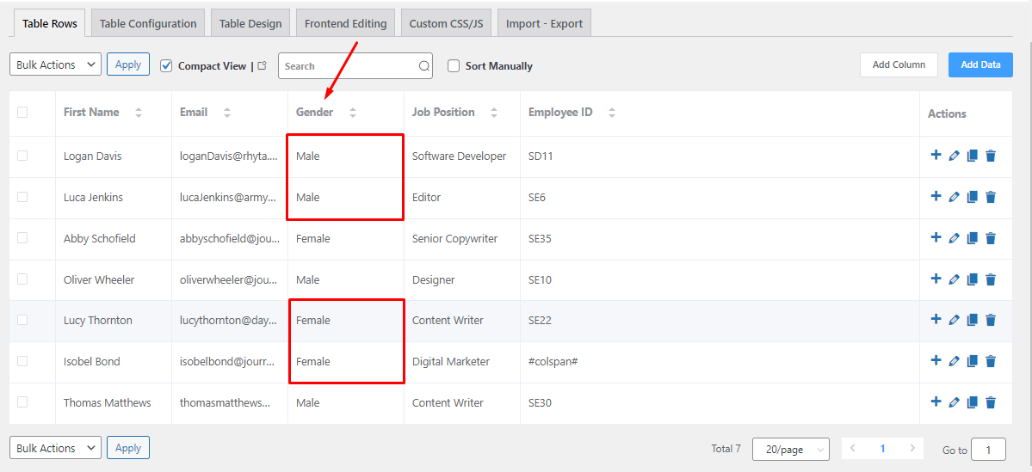Screen dimensions: 1032x472
Task: Tick the select-all checkbox in the table header
Action: [22, 113]
